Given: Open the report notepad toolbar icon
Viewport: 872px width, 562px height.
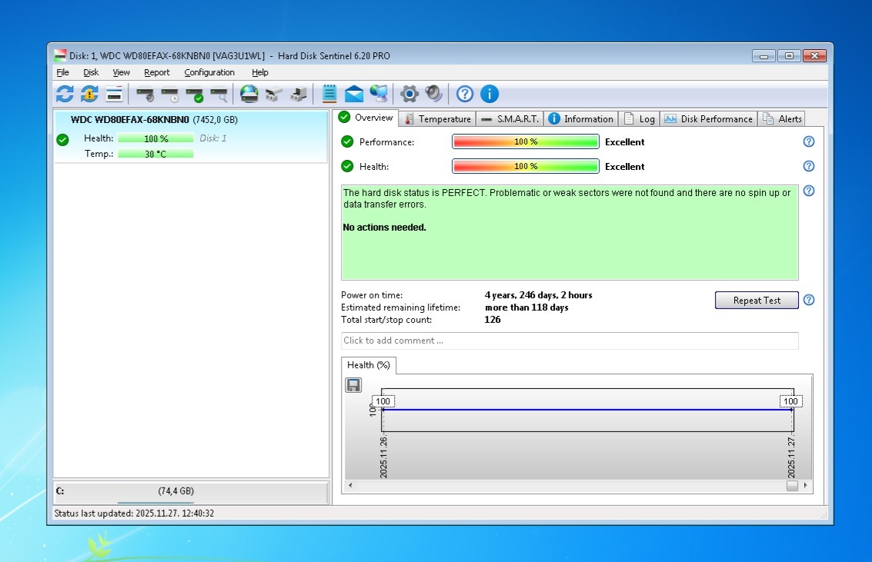Looking at the screenshot, I should (x=329, y=94).
